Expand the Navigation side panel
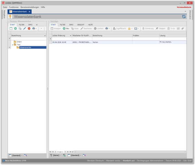The height and width of the screenshot is (165, 195). [4, 14]
